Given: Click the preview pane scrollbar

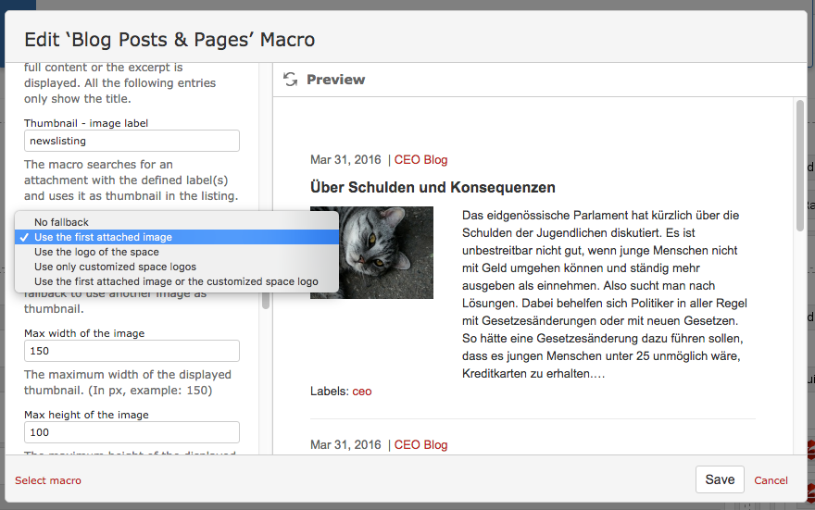Looking at the screenshot, I should (x=800, y=167).
